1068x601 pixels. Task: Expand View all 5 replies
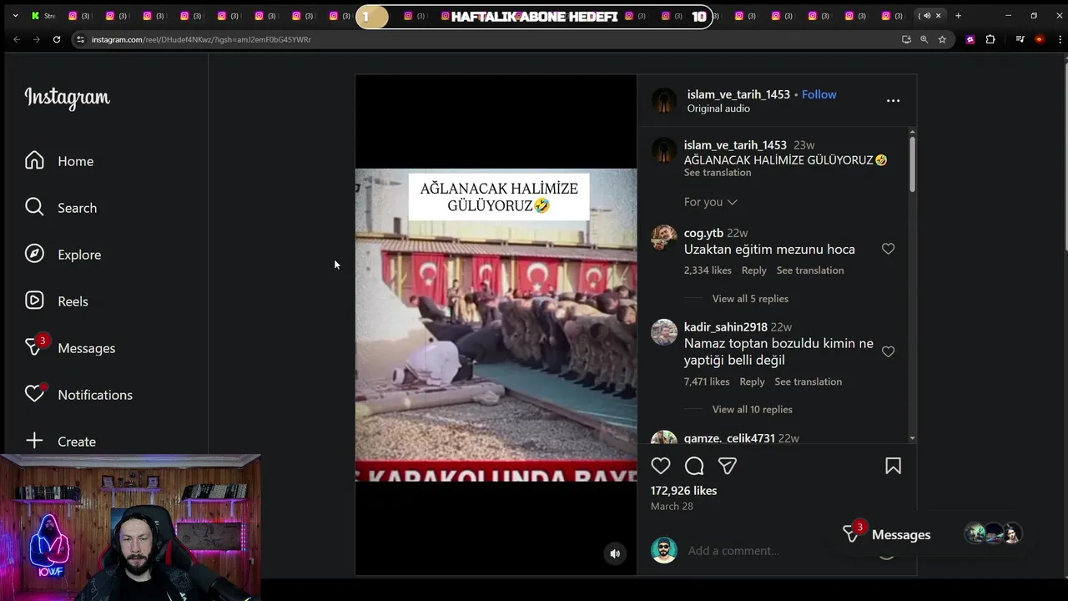click(x=750, y=299)
